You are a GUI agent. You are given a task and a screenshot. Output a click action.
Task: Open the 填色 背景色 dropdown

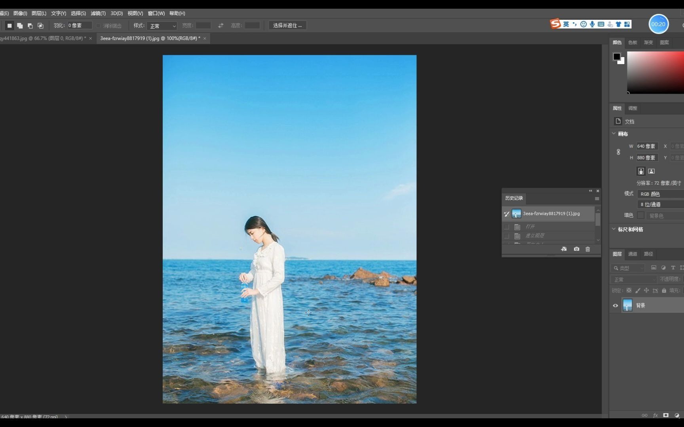[666, 215]
